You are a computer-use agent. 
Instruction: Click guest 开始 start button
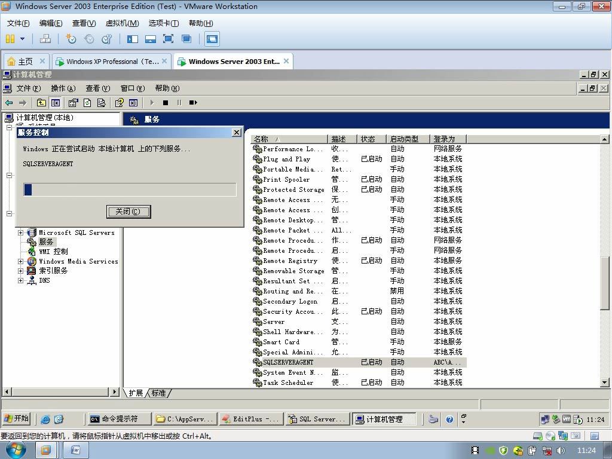click(17, 419)
